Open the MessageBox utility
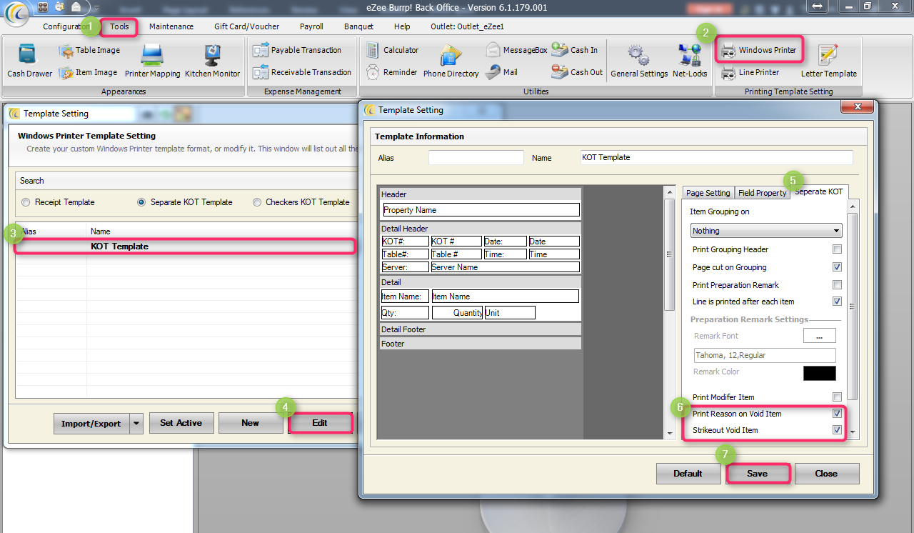Viewport: 914px width, 533px height. click(516, 50)
